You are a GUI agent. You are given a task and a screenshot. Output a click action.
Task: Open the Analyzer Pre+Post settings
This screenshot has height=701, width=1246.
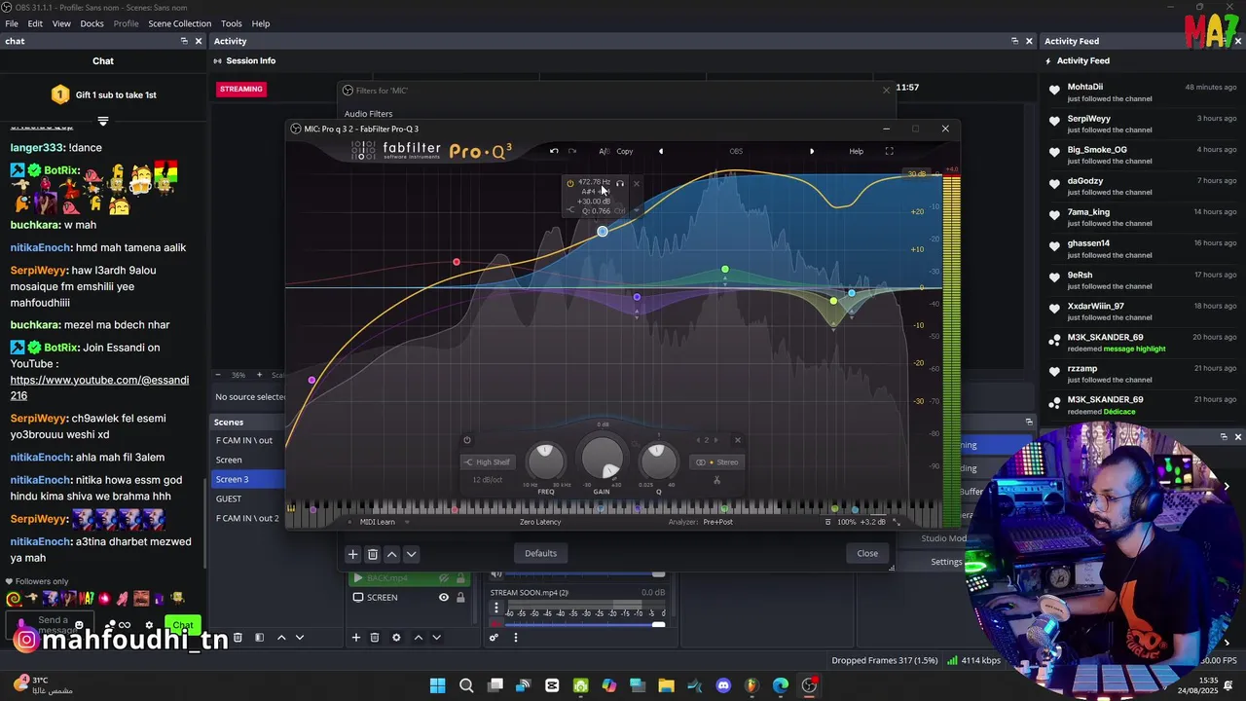pos(718,522)
